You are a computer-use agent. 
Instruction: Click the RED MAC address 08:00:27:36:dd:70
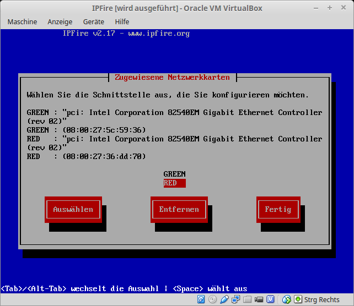[x=104, y=156]
